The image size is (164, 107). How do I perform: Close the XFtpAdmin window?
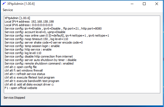tap(157, 4)
